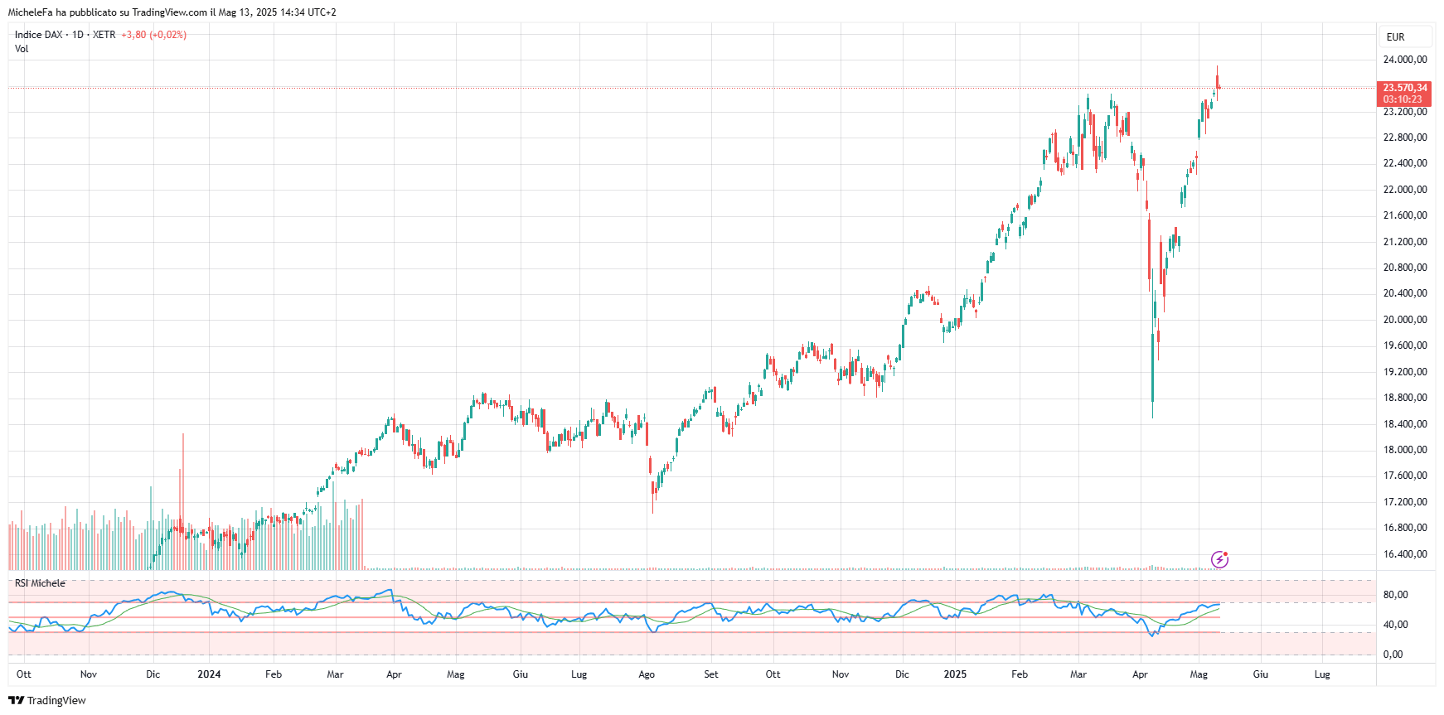Click the published-by MicheleFa header text
This screenshot has height=715, width=1444.
[172, 12]
